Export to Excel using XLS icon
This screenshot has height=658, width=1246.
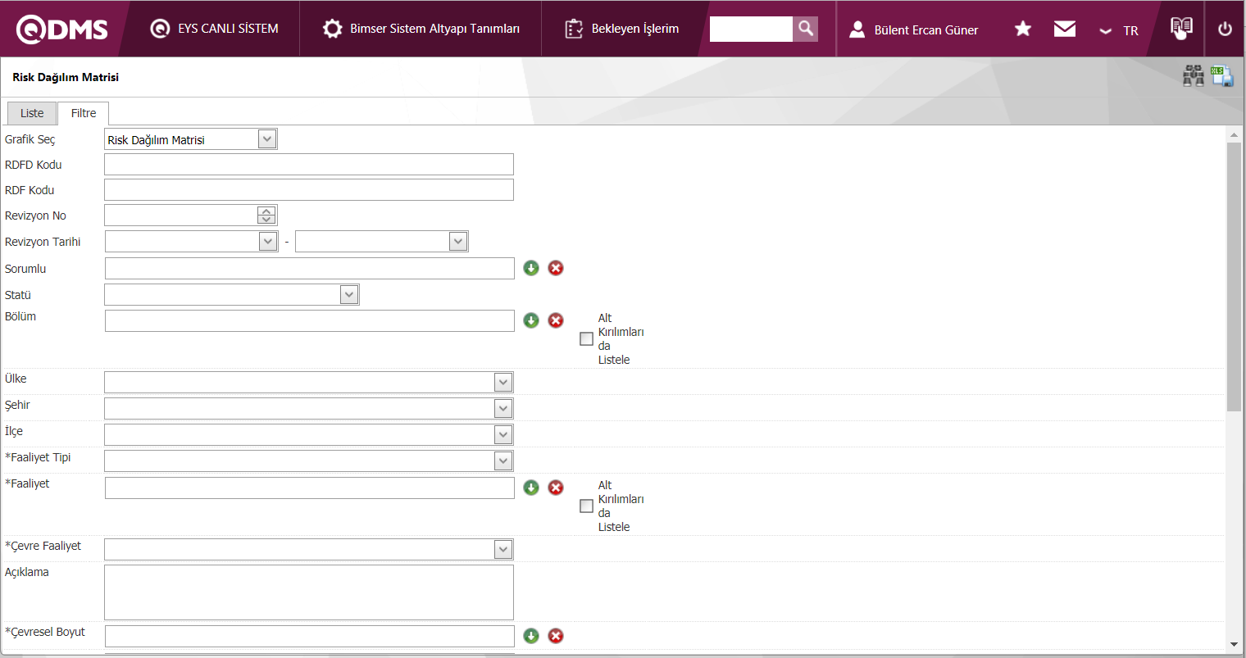tap(1222, 76)
